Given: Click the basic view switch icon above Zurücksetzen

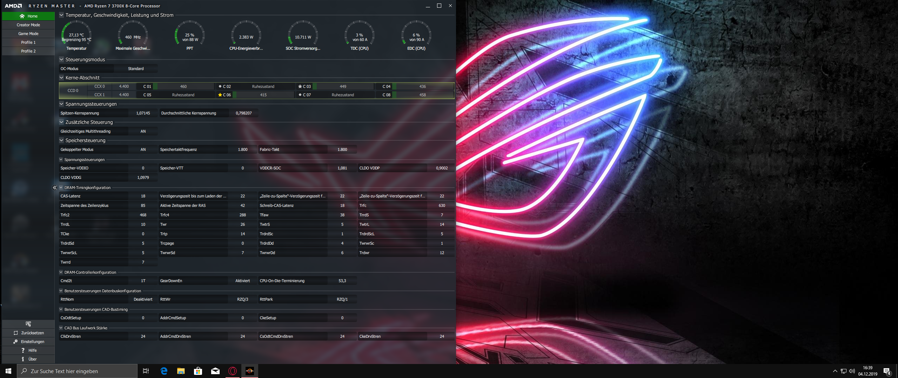Looking at the screenshot, I should pyautogui.click(x=28, y=324).
